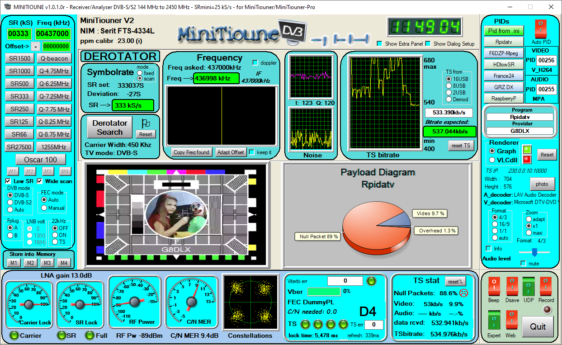Edit the video PID field 00256
This screenshot has width=562, height=345.
[546, 60]
